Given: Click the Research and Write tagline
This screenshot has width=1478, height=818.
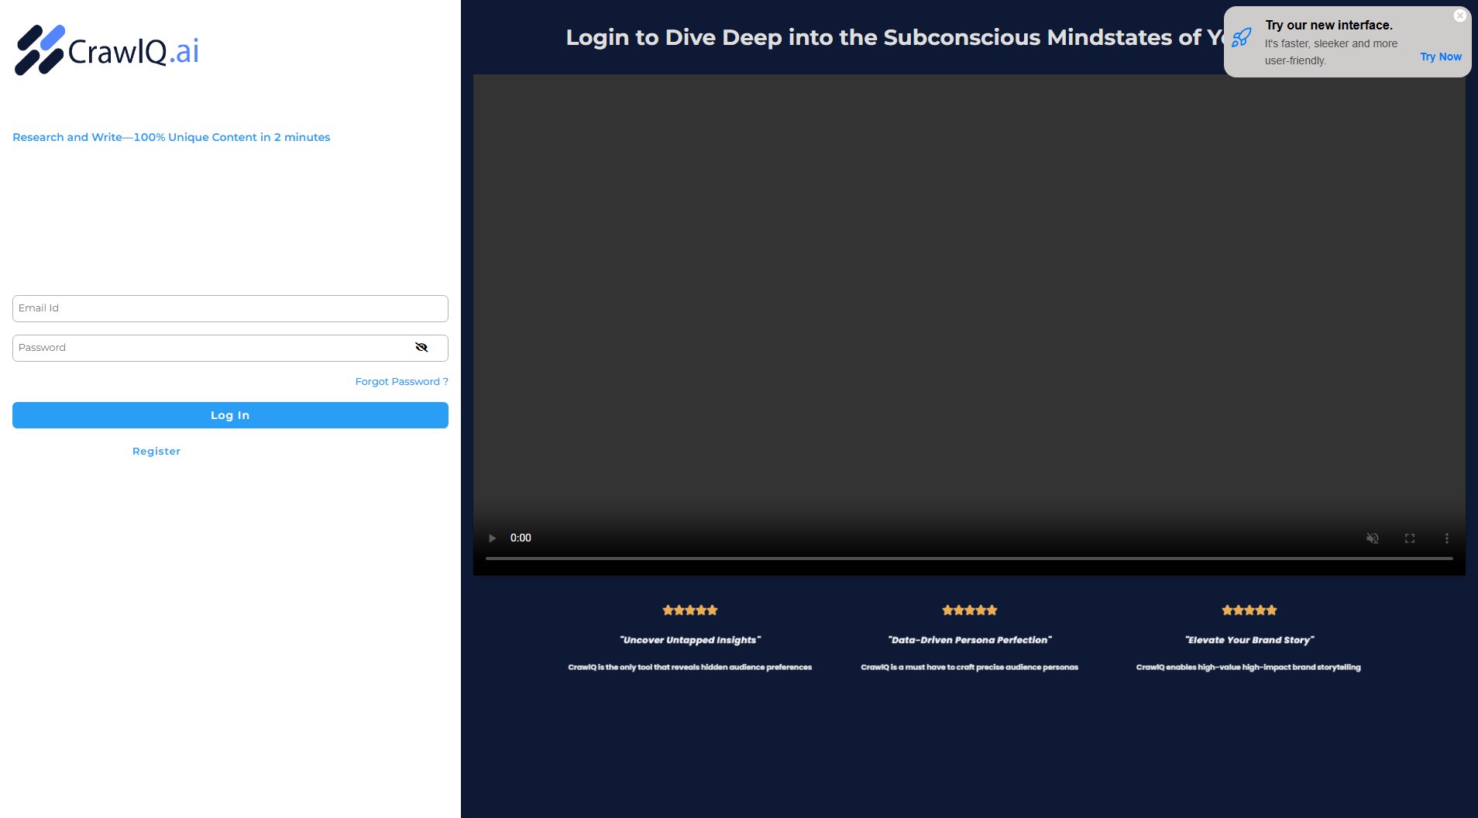Looking at the screenshot, I should (x=171, y=137).
